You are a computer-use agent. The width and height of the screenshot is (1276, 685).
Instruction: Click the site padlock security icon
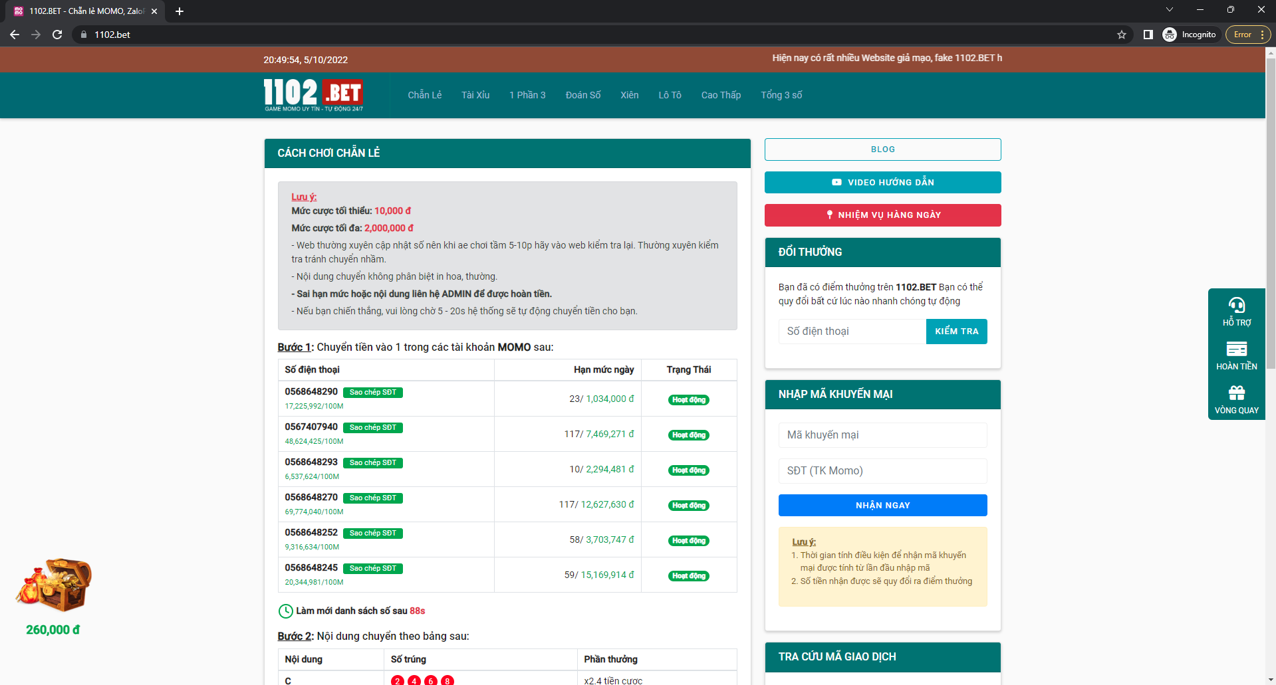(x=84, y=35)
